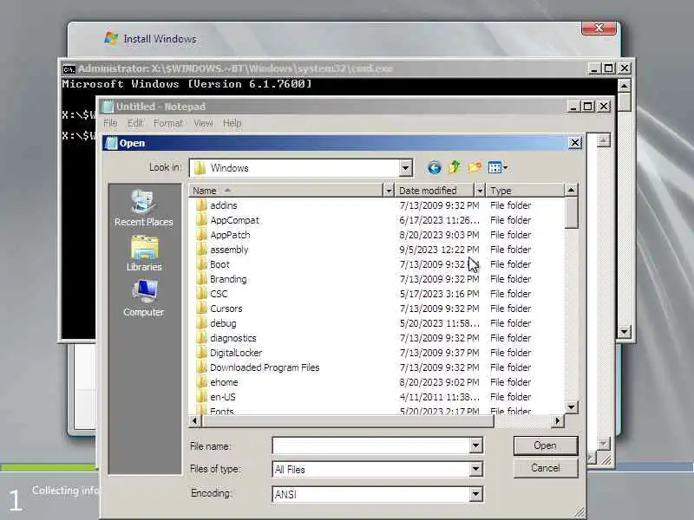The height and width of the screenshot is (520, 694).
Task: Expand the File name dropdown
Action: [x=475, y=445]
